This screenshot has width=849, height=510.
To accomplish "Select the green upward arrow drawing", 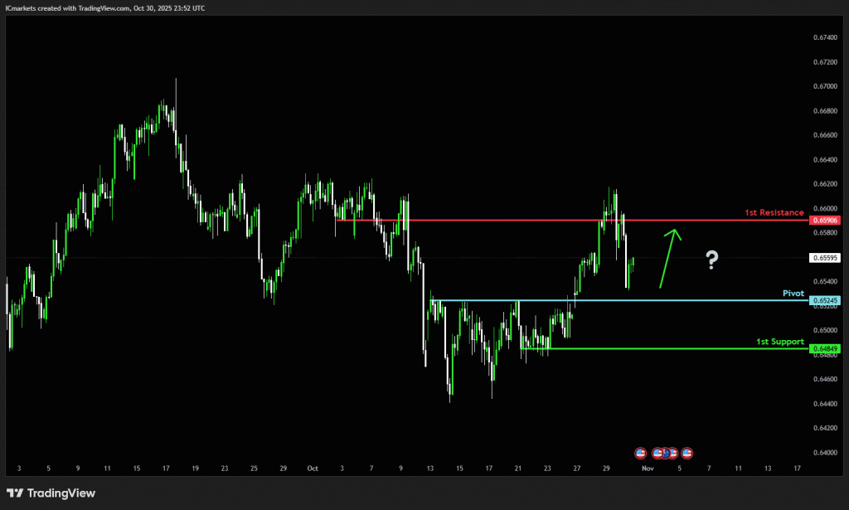I will tap(669, 258).
